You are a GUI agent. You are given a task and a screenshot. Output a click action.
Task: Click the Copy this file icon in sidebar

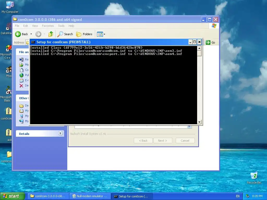21,70
